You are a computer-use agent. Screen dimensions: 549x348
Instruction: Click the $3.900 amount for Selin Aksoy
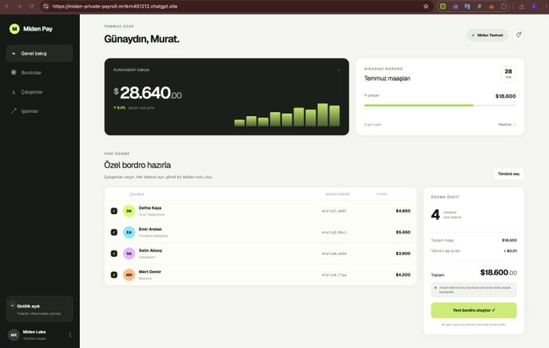[403, 254]
